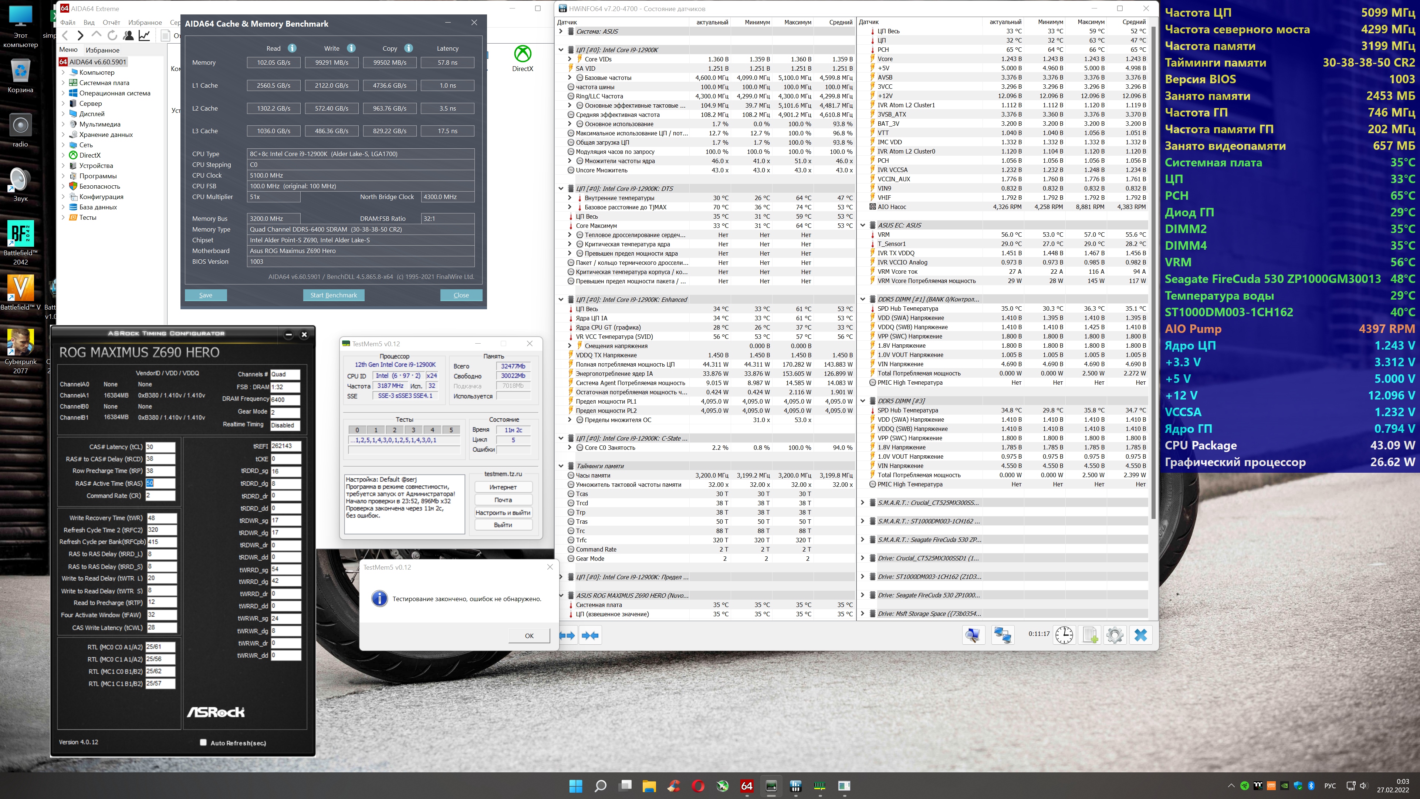
Task: Click the network computers icon in HWiNFO
Action: click(x=1002, y=635)
